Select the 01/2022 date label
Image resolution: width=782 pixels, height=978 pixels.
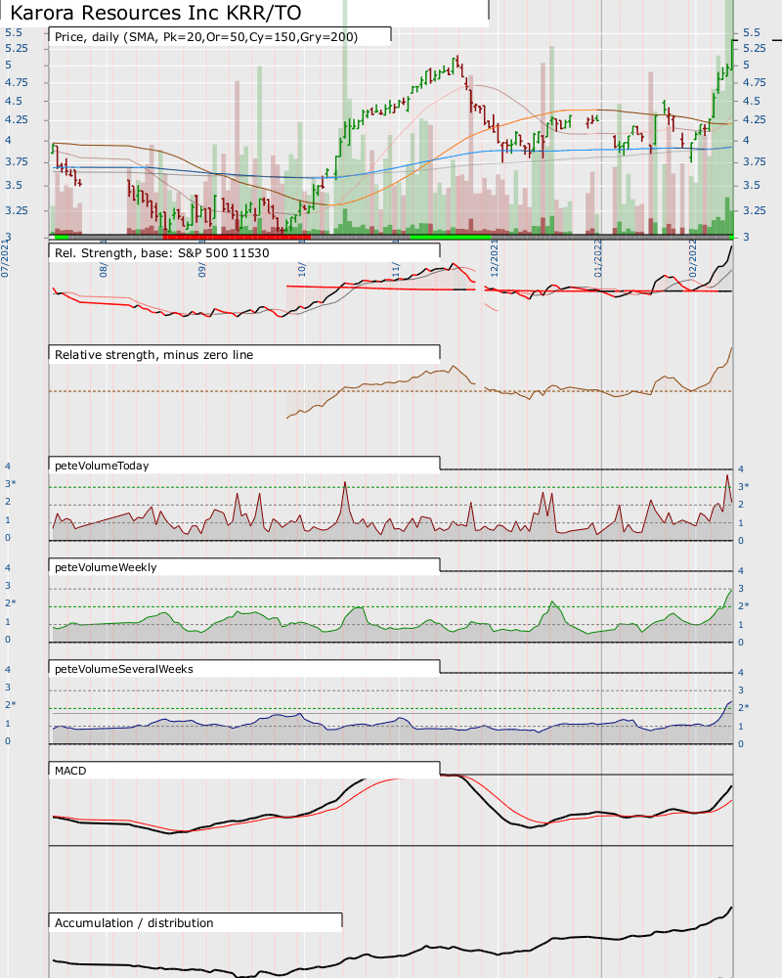598,258
